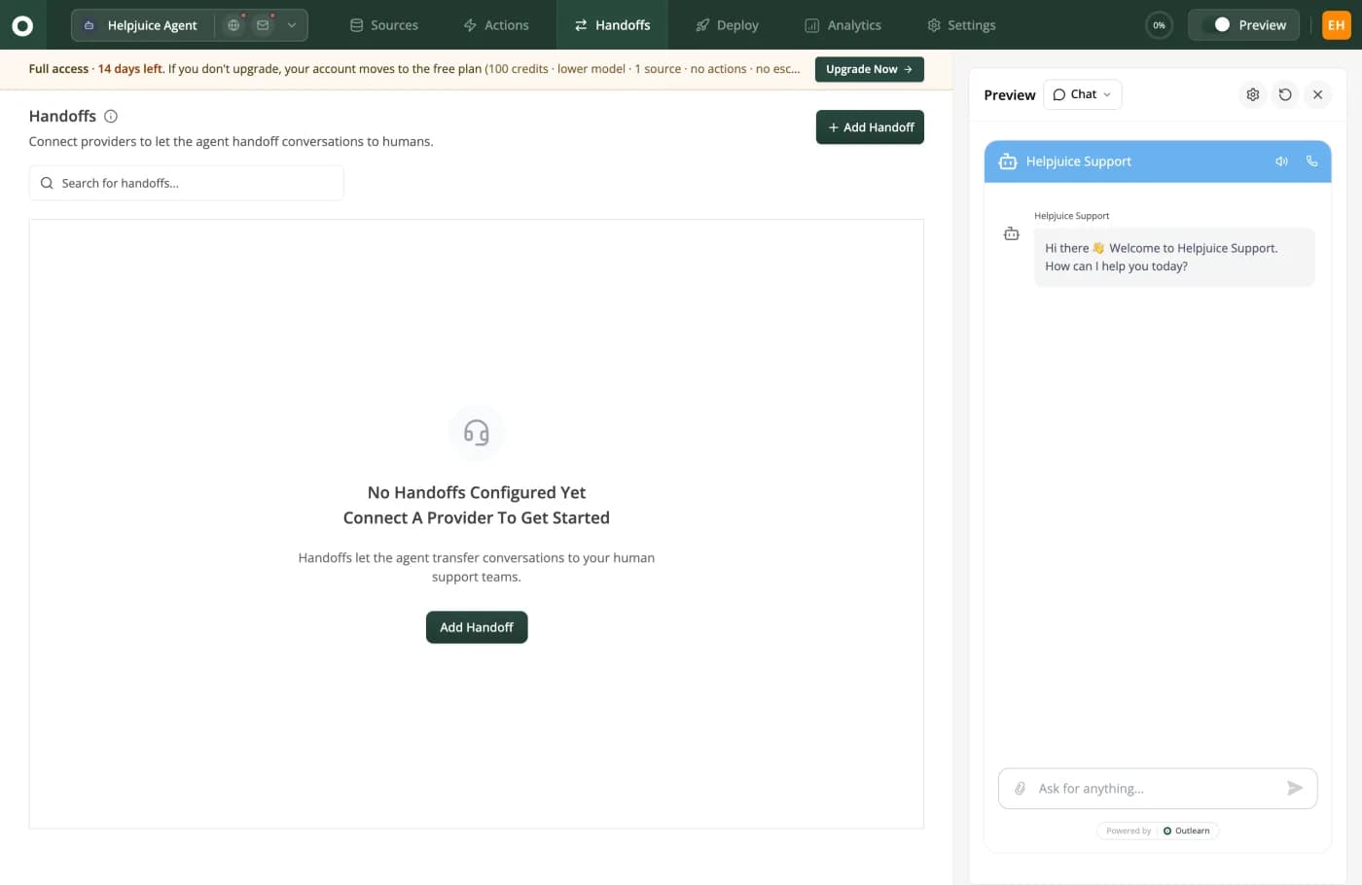Close the Preview panel
This screenshot has height=885, width=1362.
tap(1317, 94)
